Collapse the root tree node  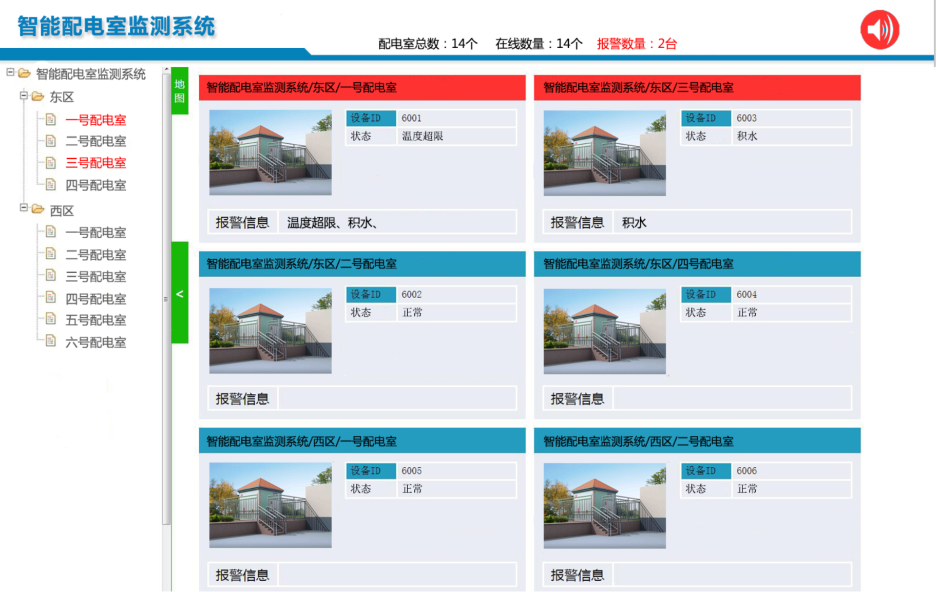[10, 73]
